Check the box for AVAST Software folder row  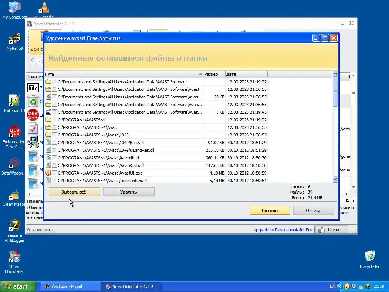point(55,82)
